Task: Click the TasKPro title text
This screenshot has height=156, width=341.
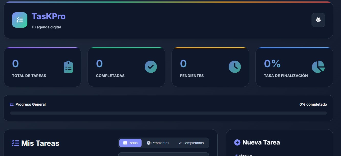Action: pyautogui.click(x=48, y=16)
